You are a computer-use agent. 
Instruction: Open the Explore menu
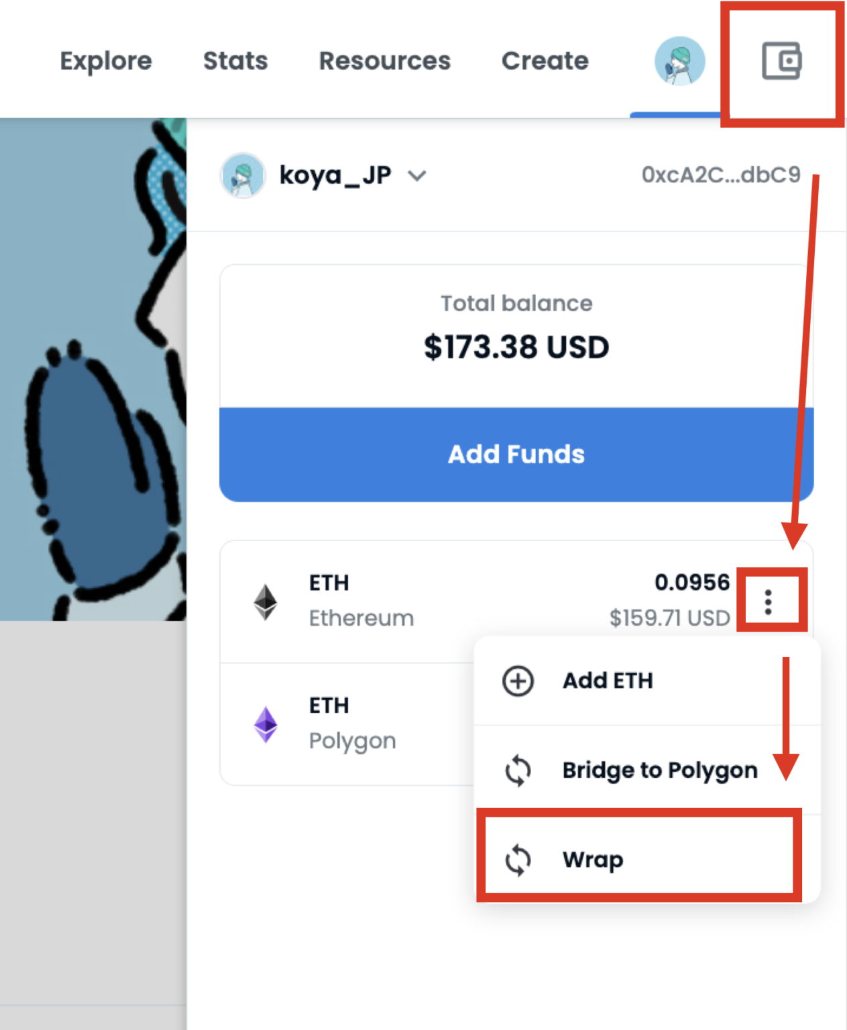106,60
